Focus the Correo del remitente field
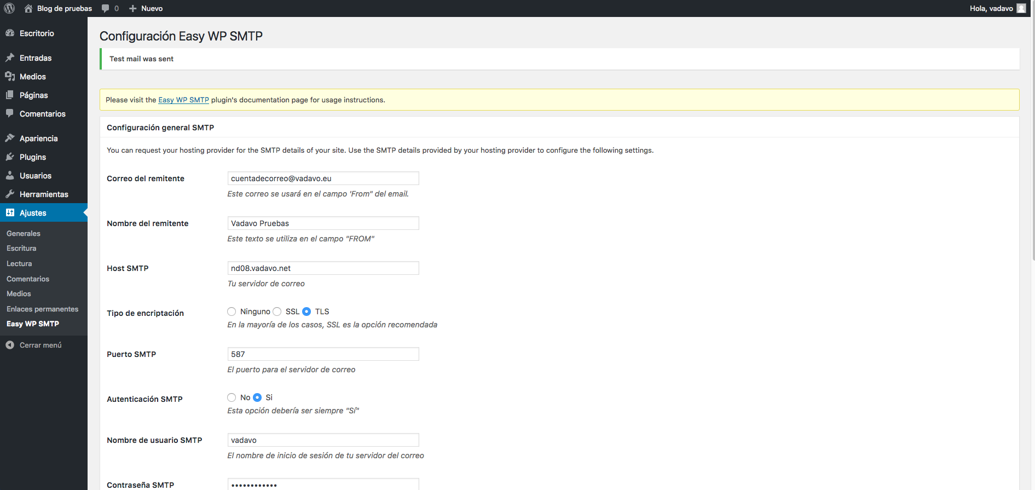The image size is (1035, 490). [x=323, y=178]
